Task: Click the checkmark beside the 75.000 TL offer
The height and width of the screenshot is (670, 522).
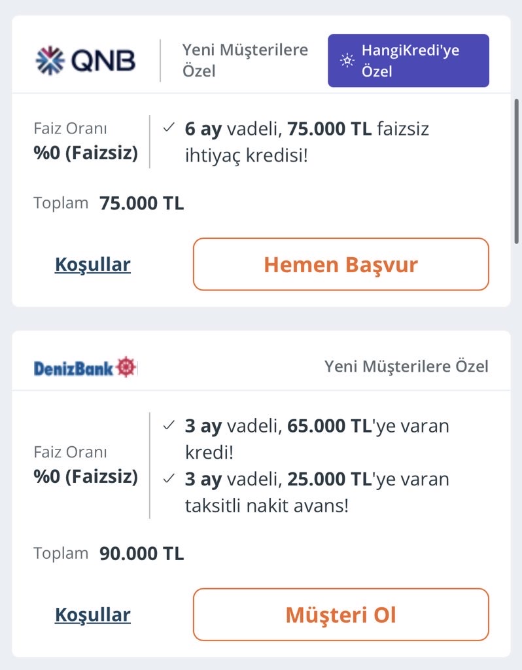Action: 169,128
